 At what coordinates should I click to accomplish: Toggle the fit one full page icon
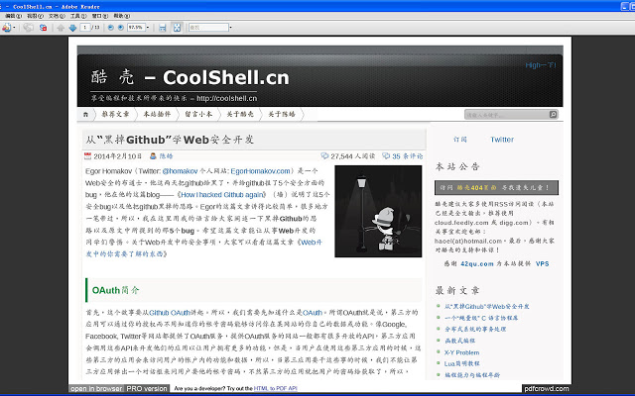click(177, 28)
